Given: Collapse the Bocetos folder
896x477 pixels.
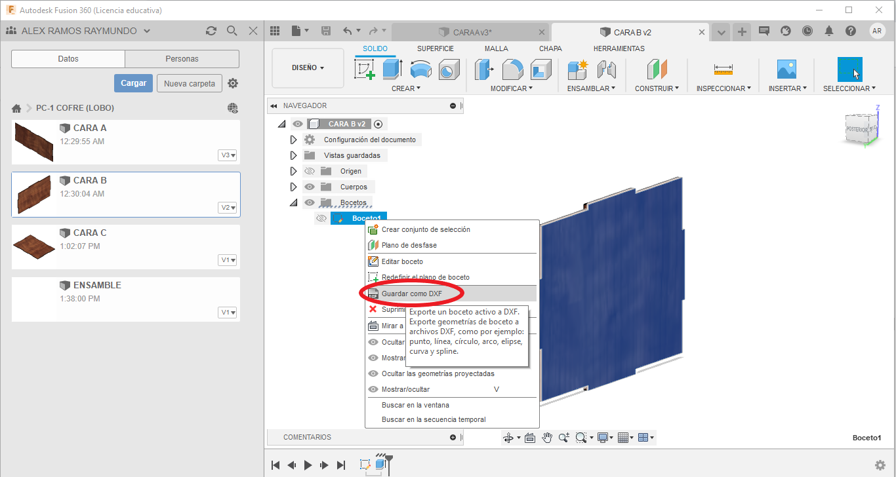Looking at the screenshot, I should pos(293,202).
